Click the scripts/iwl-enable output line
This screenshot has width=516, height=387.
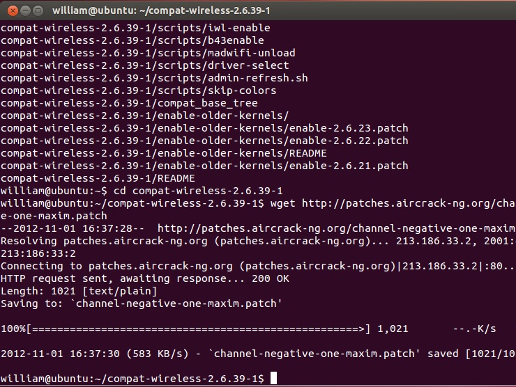coord(135,28)
